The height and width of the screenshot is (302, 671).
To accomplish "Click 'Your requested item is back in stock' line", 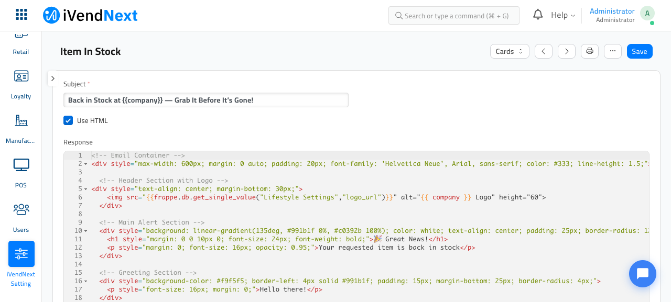I will click(291, 248).
